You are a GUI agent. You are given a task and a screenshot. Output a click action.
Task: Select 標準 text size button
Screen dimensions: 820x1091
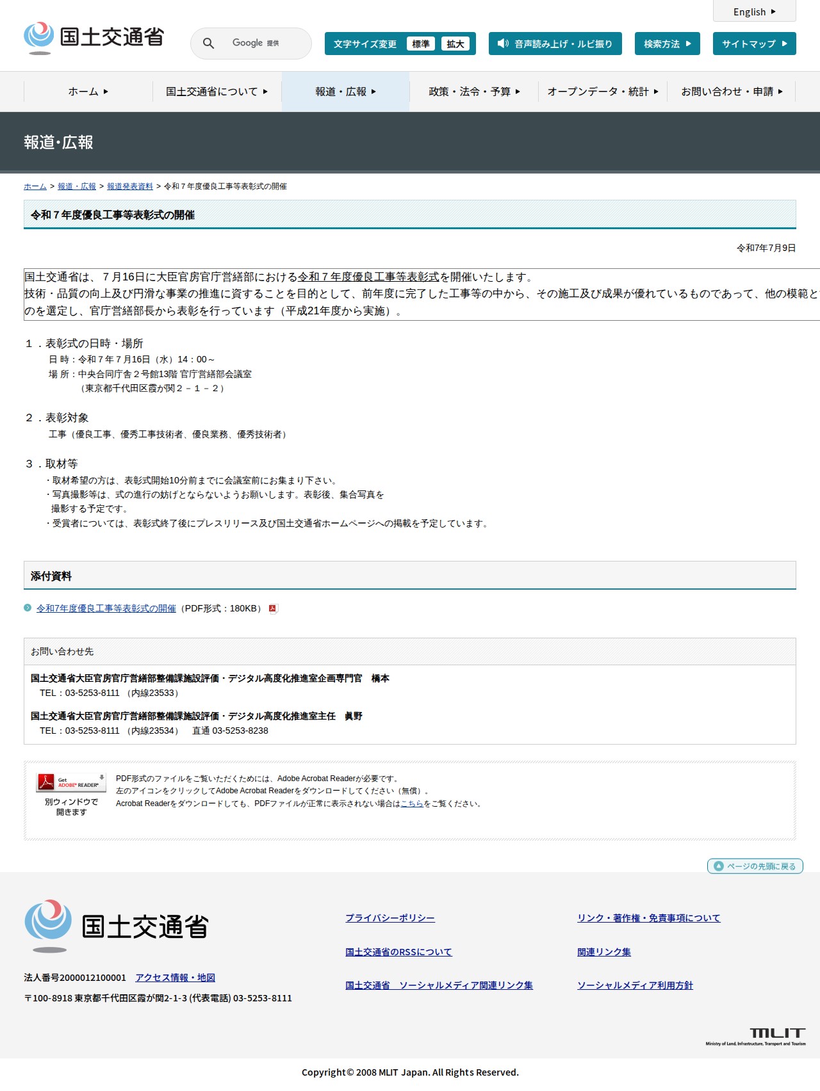[421, 44]
